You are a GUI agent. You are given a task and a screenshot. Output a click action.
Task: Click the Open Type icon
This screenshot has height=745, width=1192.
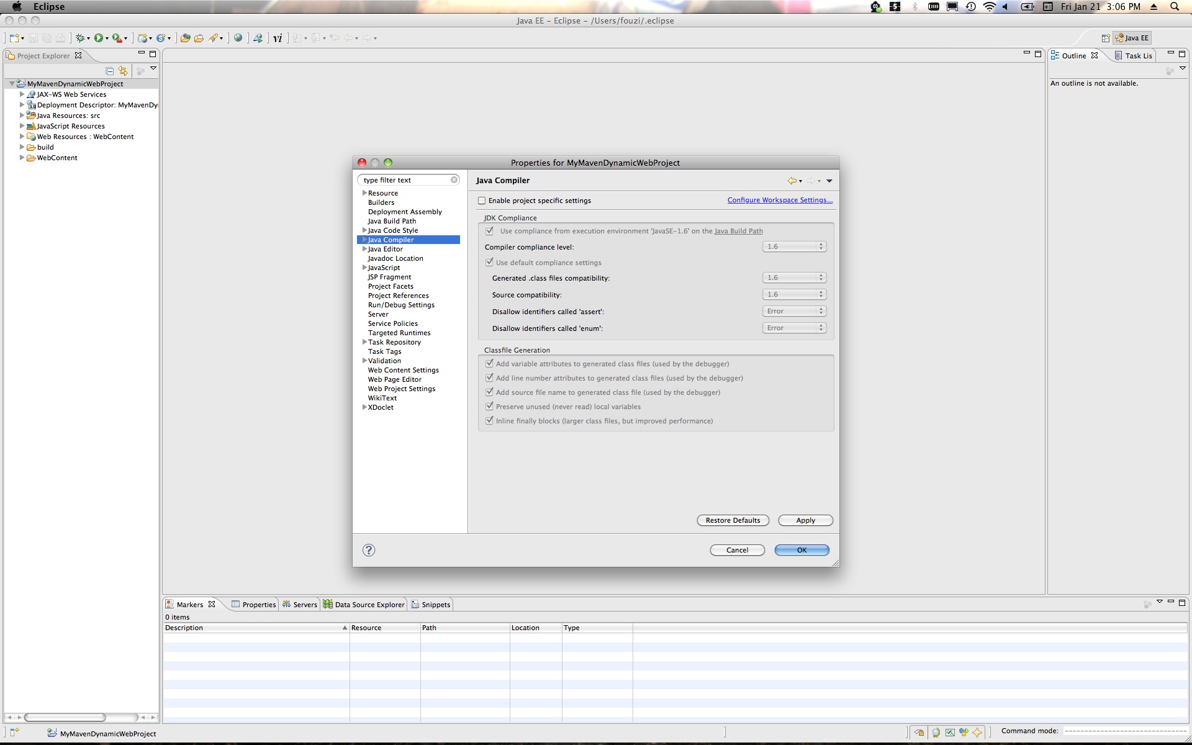[185, 38]
